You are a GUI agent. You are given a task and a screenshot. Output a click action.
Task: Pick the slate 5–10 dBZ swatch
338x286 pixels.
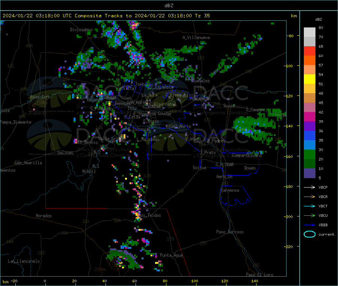click(309, 173)
